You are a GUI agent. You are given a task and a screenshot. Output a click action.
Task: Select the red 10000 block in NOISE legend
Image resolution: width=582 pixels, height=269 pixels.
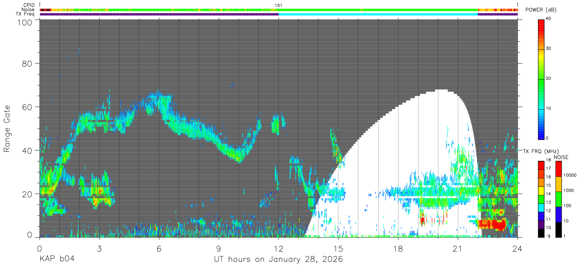558,169
